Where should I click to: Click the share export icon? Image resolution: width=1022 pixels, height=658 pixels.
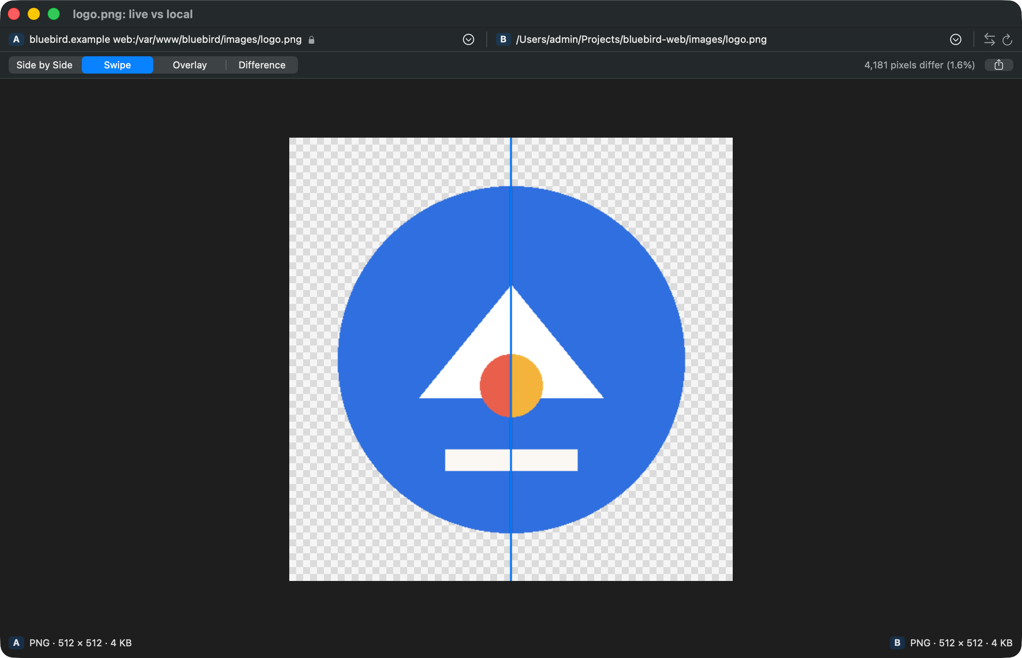click(999, 65)
